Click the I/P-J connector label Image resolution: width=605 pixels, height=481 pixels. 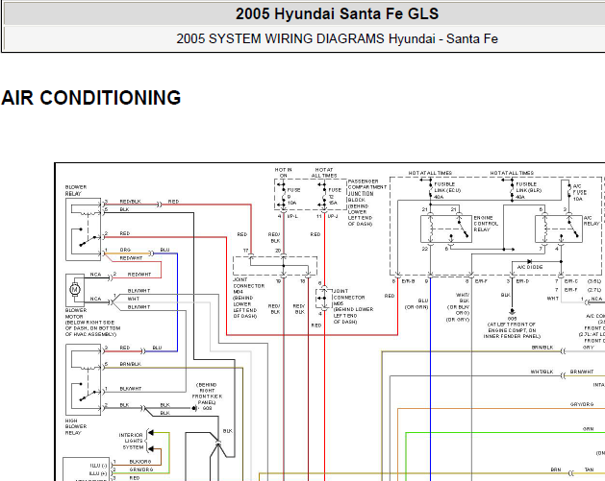coord(333,216)
